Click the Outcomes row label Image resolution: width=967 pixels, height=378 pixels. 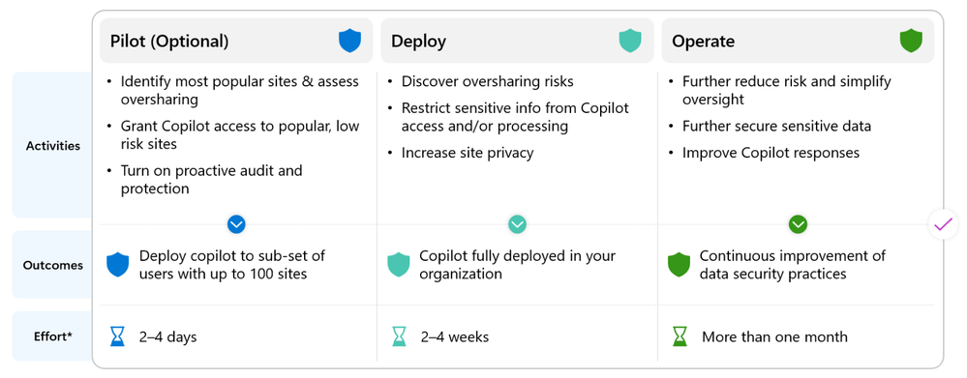coord(51,265)
